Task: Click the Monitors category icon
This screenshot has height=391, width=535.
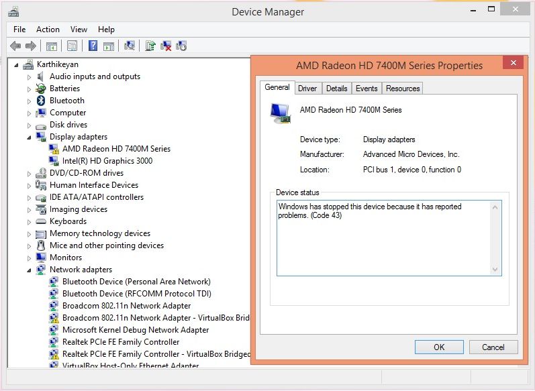Action: (41, 258)
